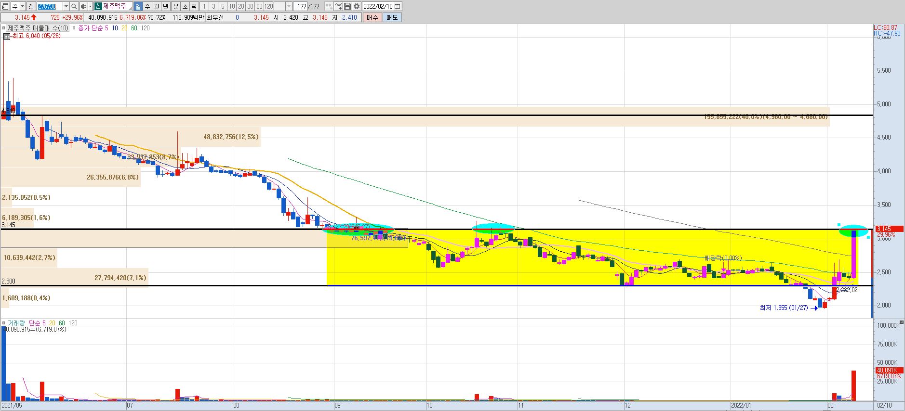The width and height of the screenshot is (905, 411).
Task: Click the chart layout icon at toolbar start
Action: [x=5, y=6]
